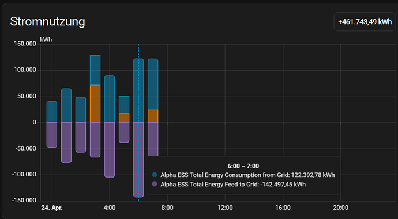Select the purple feed-in bar at 5:00

(124, 133)
